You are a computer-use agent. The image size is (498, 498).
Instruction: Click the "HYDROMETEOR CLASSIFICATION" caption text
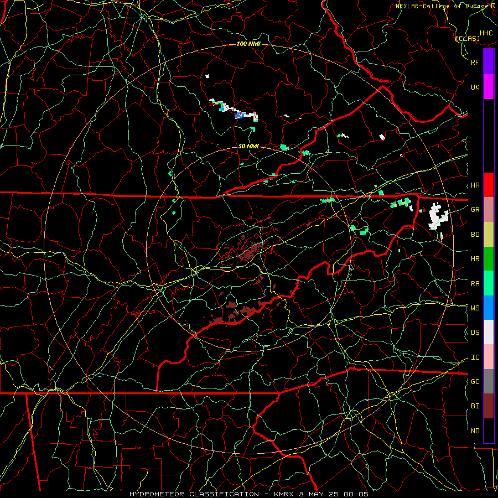[194, 494]
